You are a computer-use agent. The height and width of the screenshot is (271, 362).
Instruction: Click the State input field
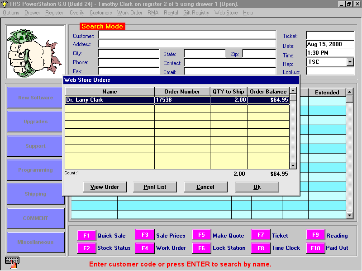click(x=205, y=53)
